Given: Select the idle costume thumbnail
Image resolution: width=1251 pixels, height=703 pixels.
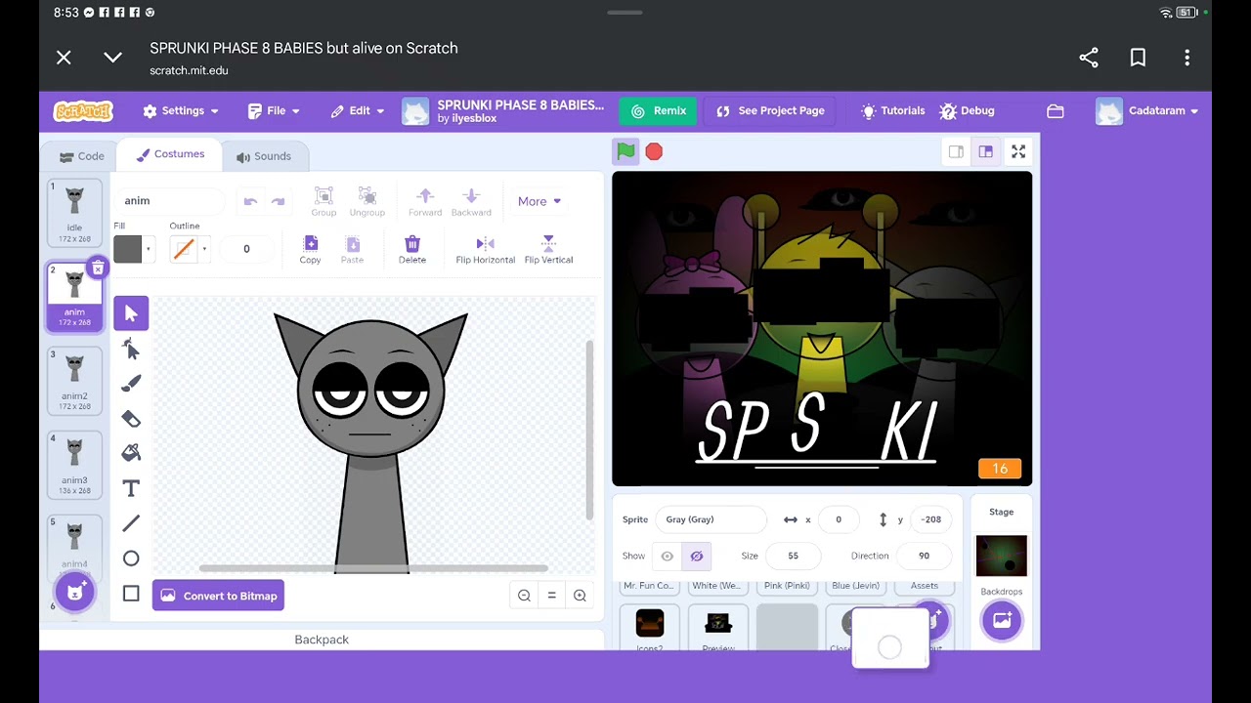Looking at the screenshot, I should pos(74,212).
